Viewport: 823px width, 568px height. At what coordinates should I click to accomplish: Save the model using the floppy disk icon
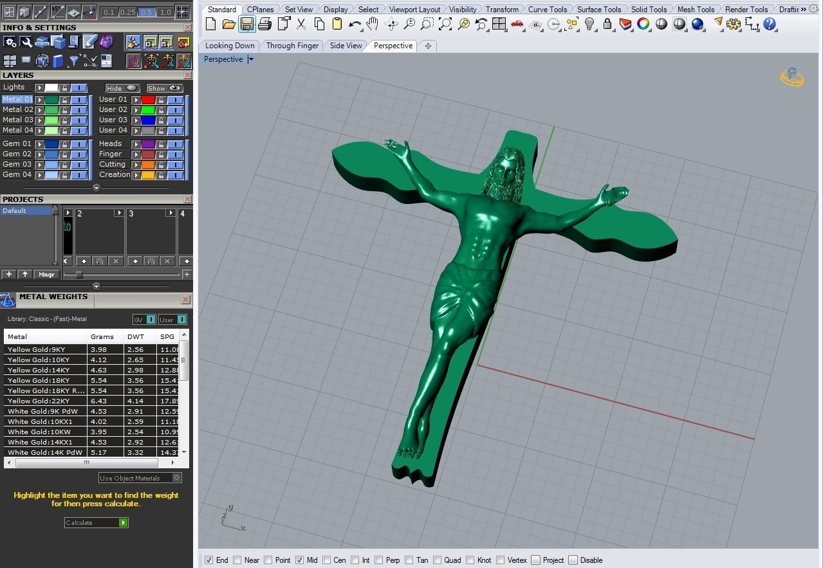(x=246, y=24)
